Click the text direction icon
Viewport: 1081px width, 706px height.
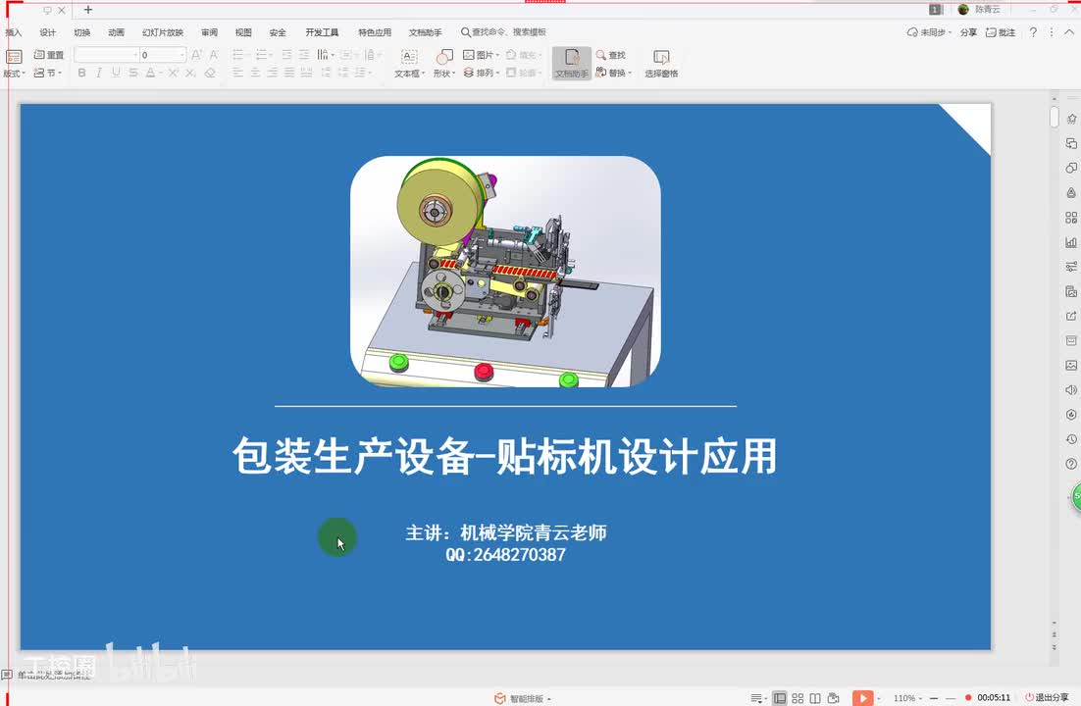point(323,55)
